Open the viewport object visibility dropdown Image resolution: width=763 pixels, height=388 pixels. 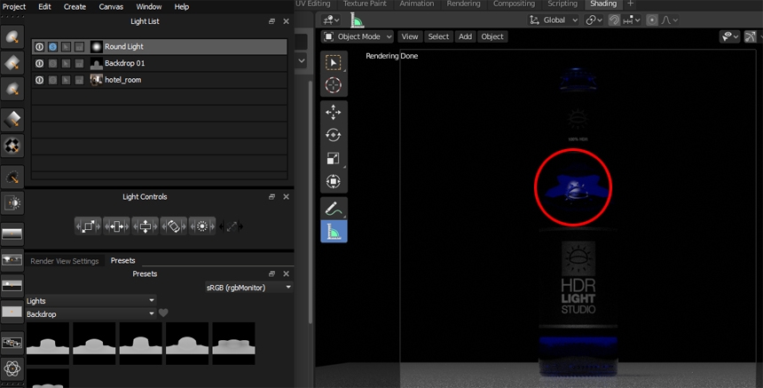click(x=729, y=36)
